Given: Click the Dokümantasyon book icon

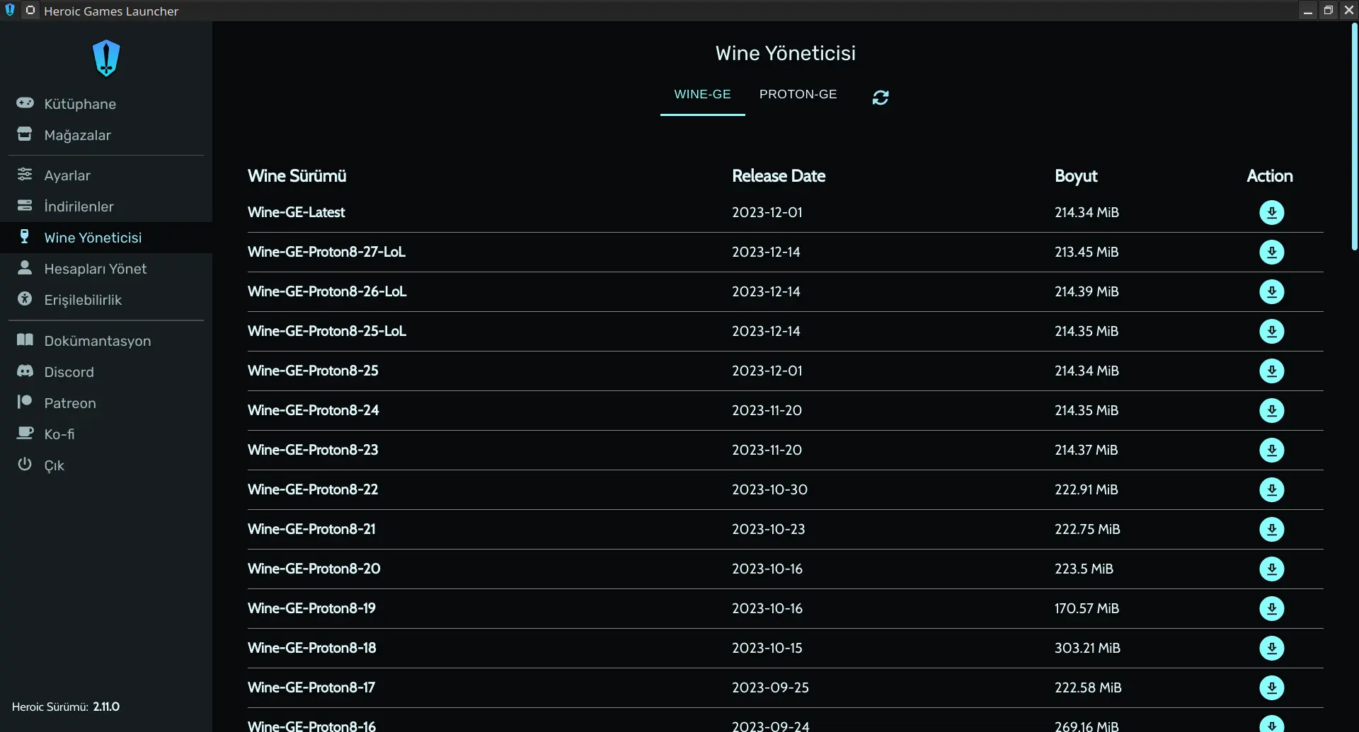Looking at the screenshot, I should [25, 339].
